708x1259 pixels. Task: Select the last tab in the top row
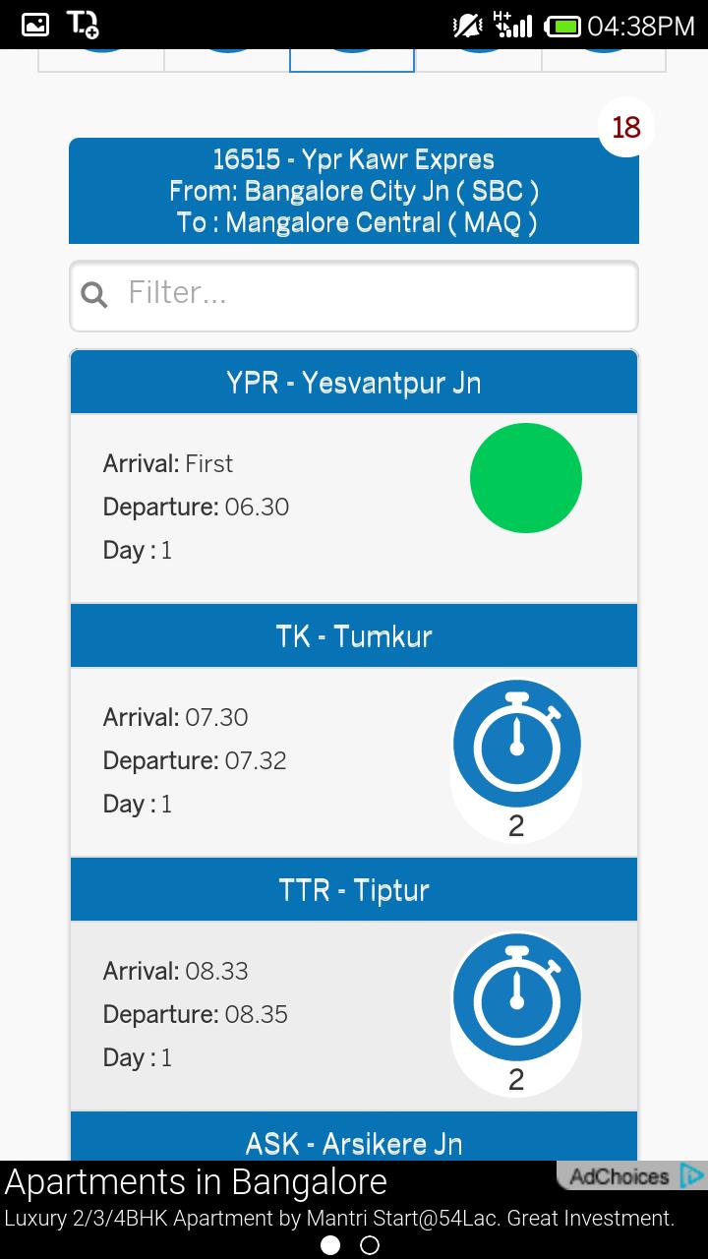click(x=603, y=57)
